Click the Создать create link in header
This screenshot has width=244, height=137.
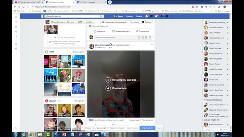coord(139,16)
